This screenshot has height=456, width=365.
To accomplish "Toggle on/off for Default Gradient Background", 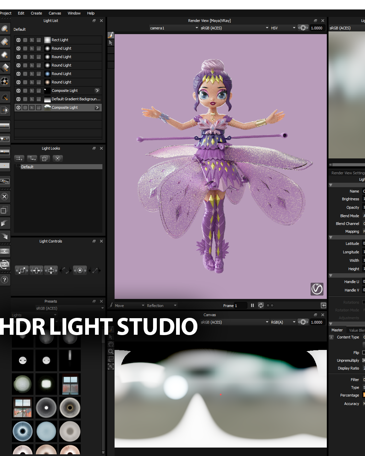I will point(18,99).
